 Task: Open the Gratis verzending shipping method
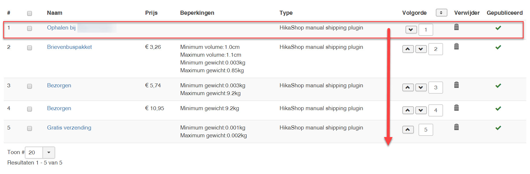click(69, 128)
